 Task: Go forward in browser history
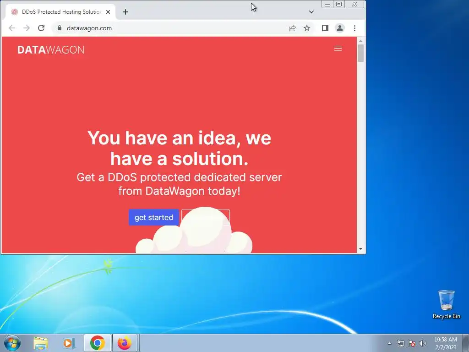click(x=27, y=28)
